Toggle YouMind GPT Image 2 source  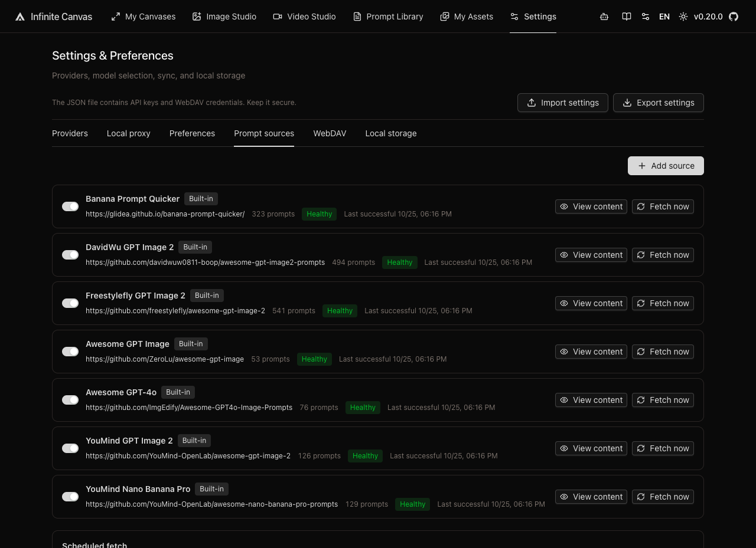click(70, 448)
